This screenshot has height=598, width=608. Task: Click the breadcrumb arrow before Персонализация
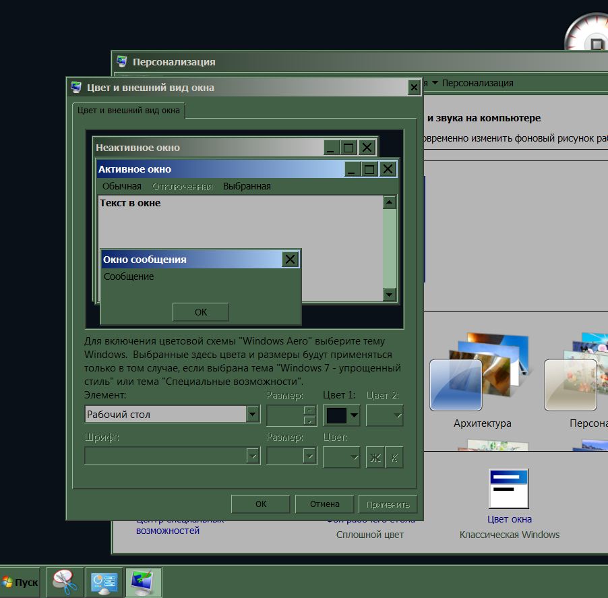click(x=435, y=83)
